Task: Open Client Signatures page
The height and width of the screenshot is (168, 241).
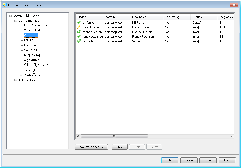Action: click(x=36, y=65)
